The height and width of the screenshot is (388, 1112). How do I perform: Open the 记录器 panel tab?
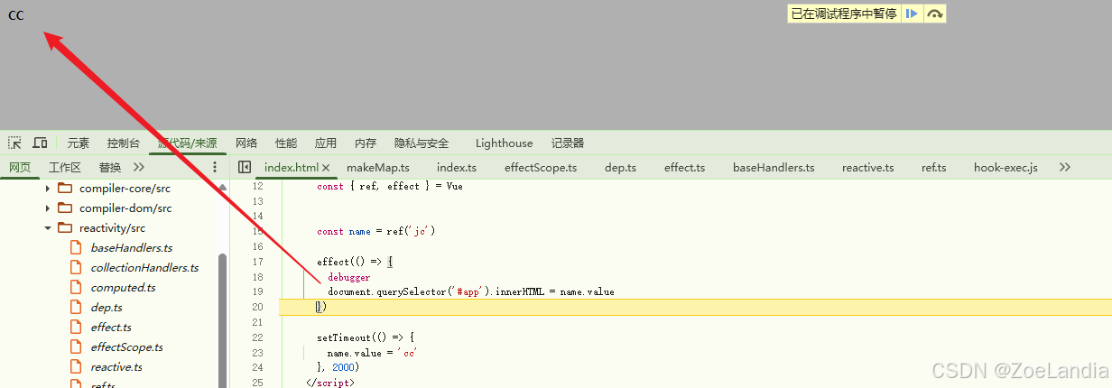[x=568, y=143]
